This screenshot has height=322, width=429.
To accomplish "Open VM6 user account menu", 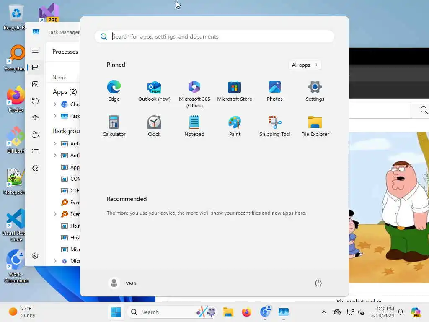I will [122, 283].
